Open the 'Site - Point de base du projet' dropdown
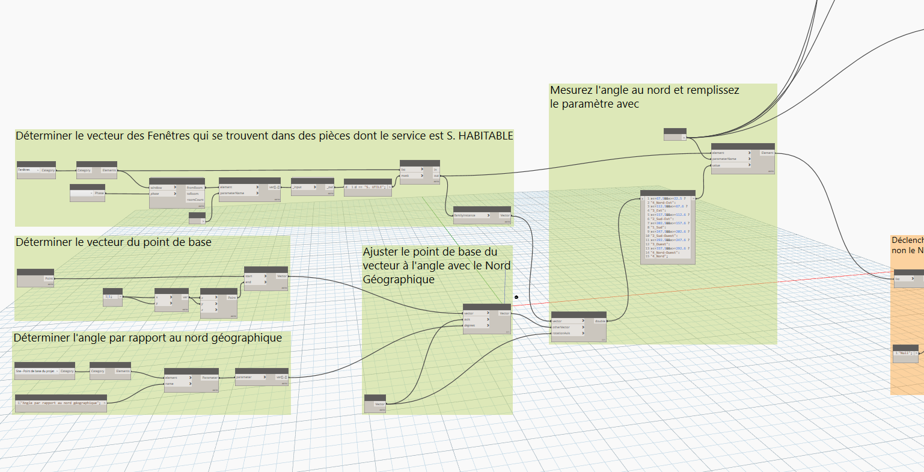The image size is (924, 472). pyautogui.click(x=37, y=371)
